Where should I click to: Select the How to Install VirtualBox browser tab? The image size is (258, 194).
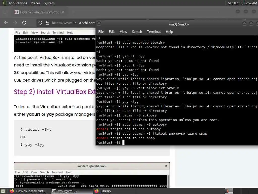[40, 12]
